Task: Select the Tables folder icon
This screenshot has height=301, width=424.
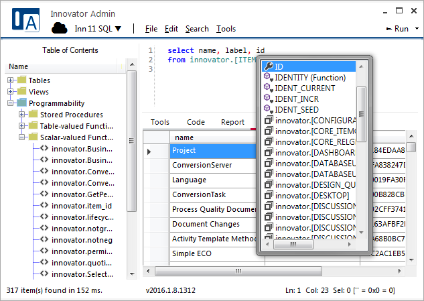Action: (21, 80)
